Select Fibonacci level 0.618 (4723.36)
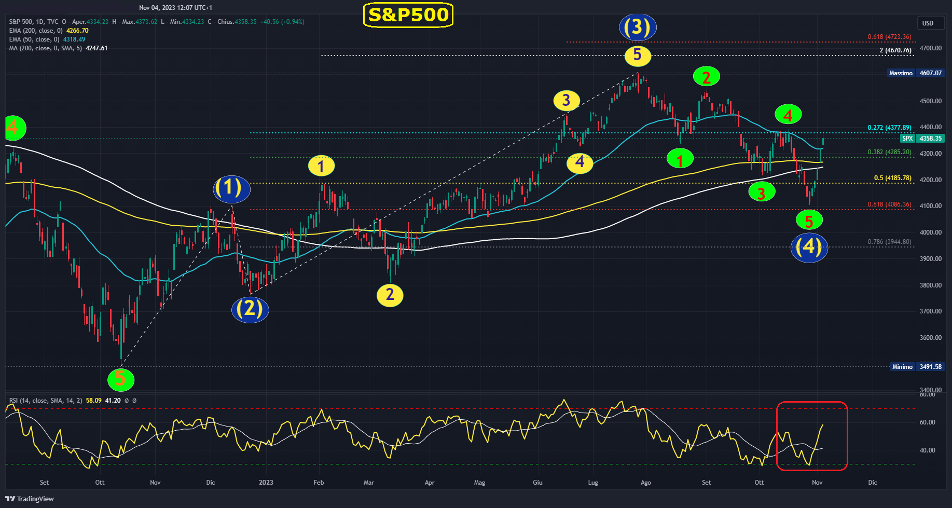This screenshot has width=952, height=508. [x=889, y=37]
